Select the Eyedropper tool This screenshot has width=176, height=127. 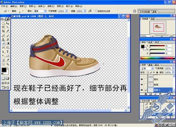pyautogui.click(x=8, y=60)
